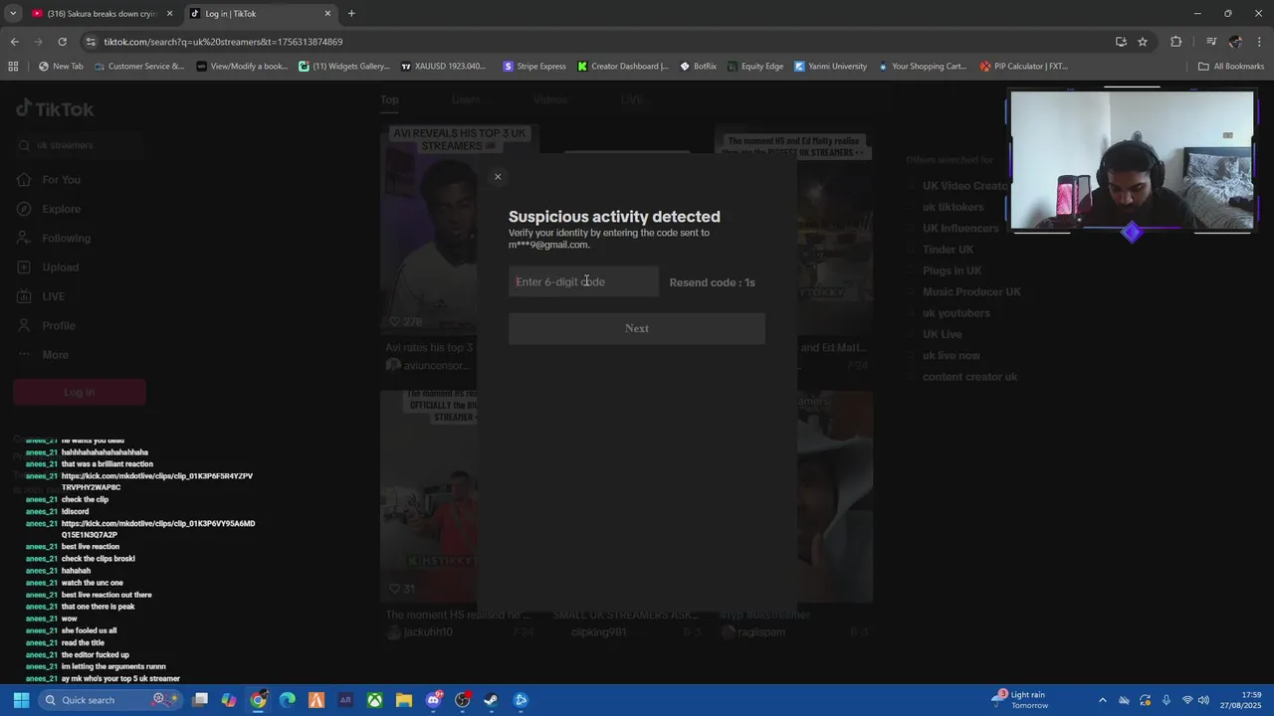Open Customer Service bookmark folder

139,67
